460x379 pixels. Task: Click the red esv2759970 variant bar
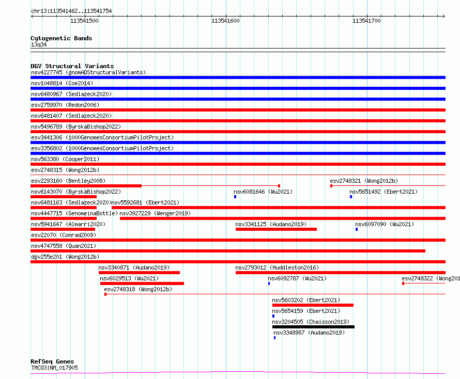[238, 110]
